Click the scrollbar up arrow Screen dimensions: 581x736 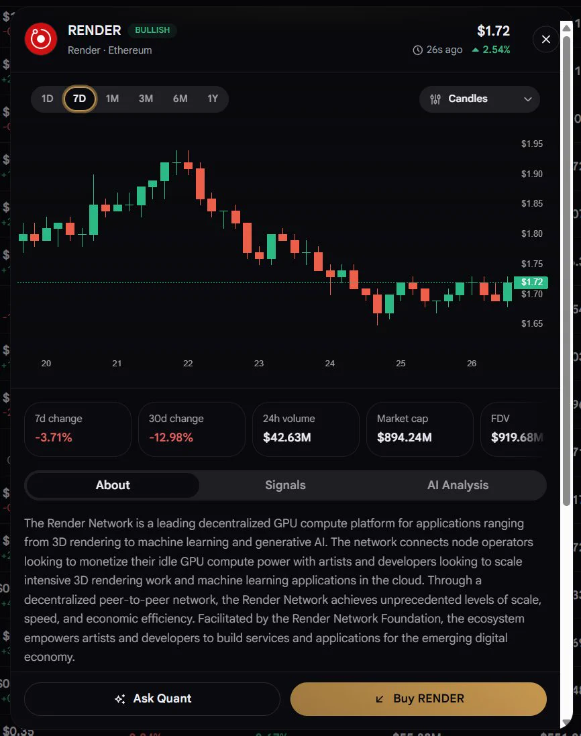click(566, 28)
